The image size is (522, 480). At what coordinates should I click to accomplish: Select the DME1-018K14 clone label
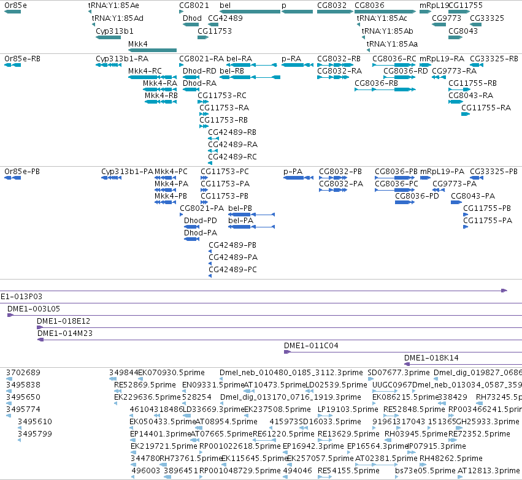431,358
